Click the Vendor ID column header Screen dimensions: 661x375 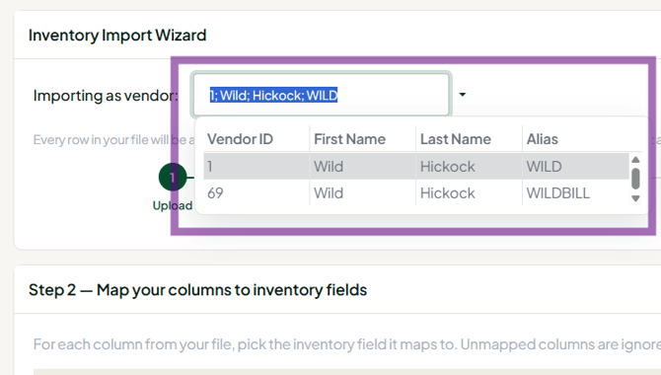tap(240, 139)
